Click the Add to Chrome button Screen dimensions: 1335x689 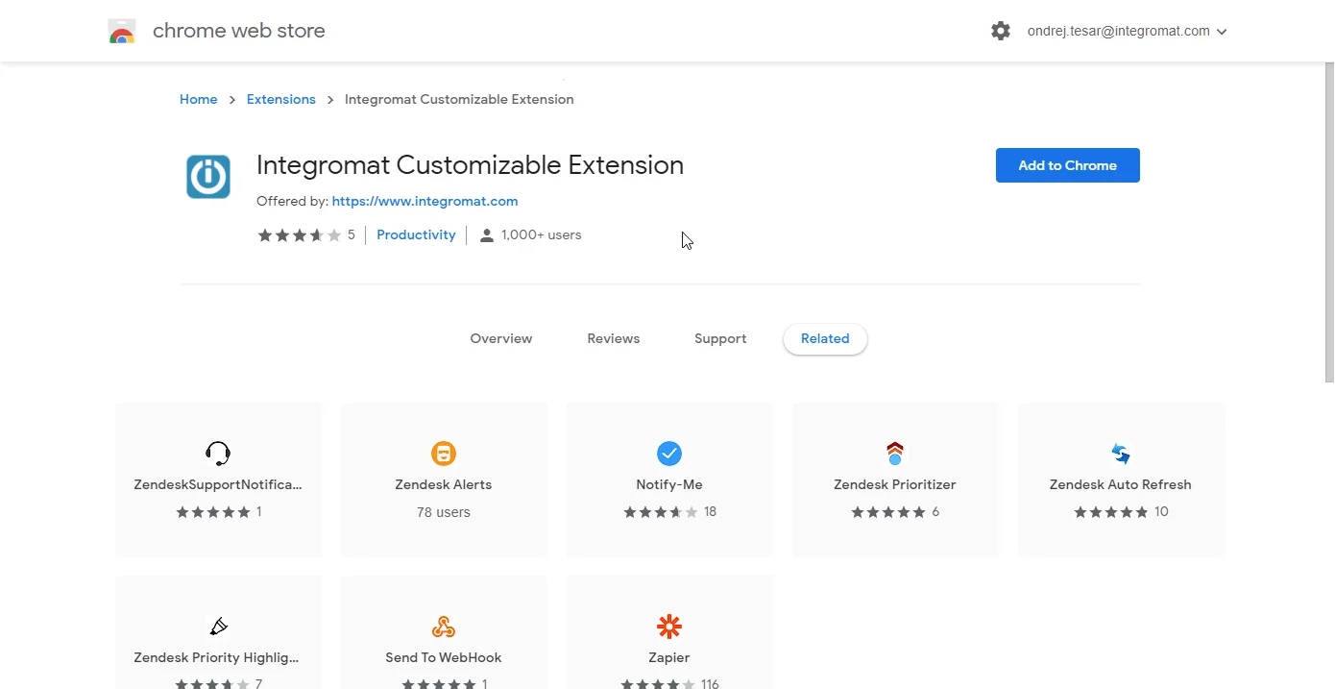click(x=1068, y=165)
